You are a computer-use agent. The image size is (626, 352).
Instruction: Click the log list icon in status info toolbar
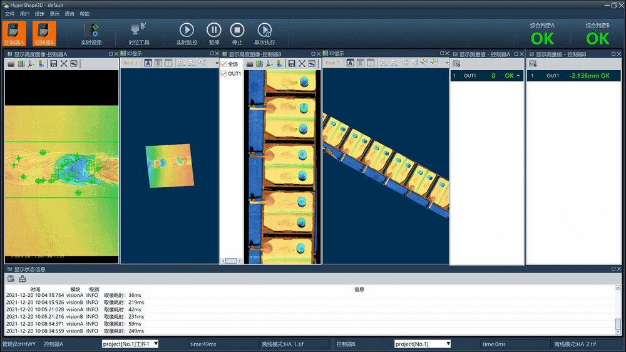tap(11, 279)
